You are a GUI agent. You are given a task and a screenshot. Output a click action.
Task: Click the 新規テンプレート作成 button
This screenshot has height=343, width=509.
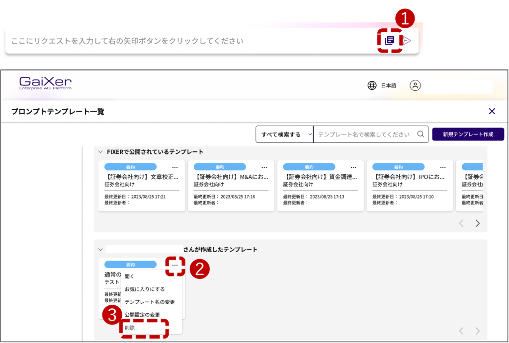(x=468, y=135)
